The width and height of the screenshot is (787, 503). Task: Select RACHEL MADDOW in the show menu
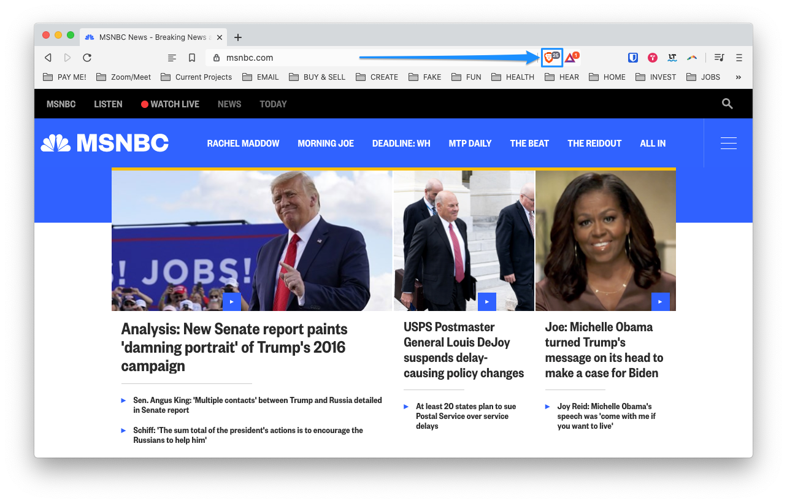243,143
